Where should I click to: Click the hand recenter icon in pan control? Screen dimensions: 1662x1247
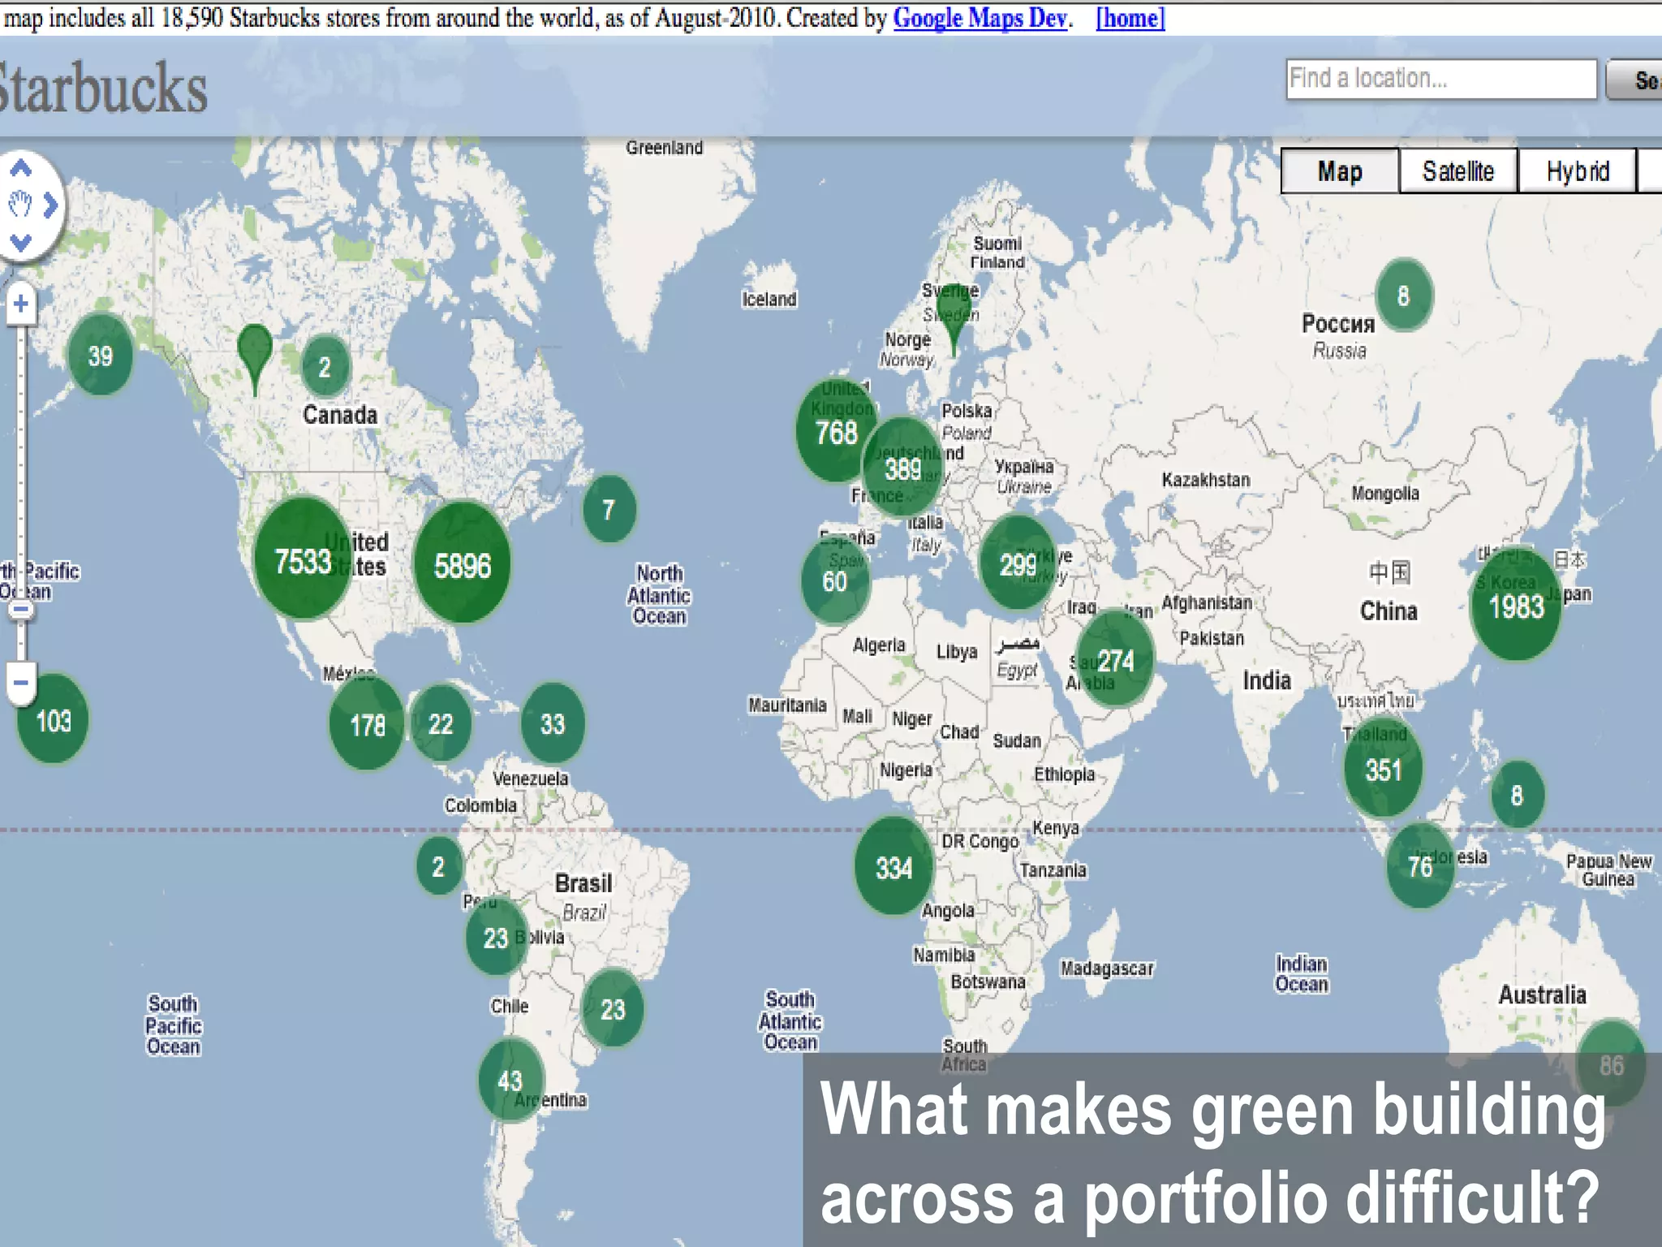pos(19,205)
